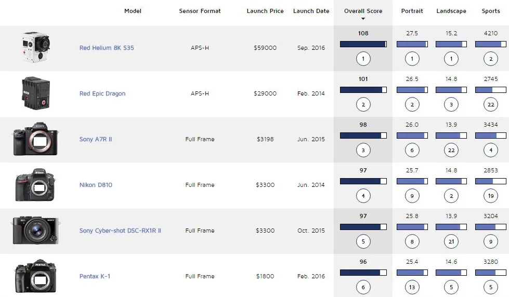This screenshot has height=297, width=509.
Task: Sort by Launch Date header
Action: pos(311,11)
